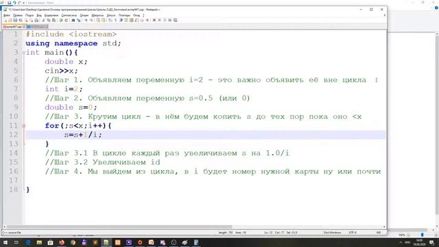Open the Запуск menu
This screenshot has height=247, width=439.
(x=111, y=15)
